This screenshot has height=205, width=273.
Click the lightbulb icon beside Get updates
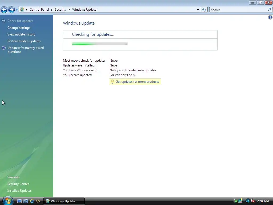(x=113, y=82)
